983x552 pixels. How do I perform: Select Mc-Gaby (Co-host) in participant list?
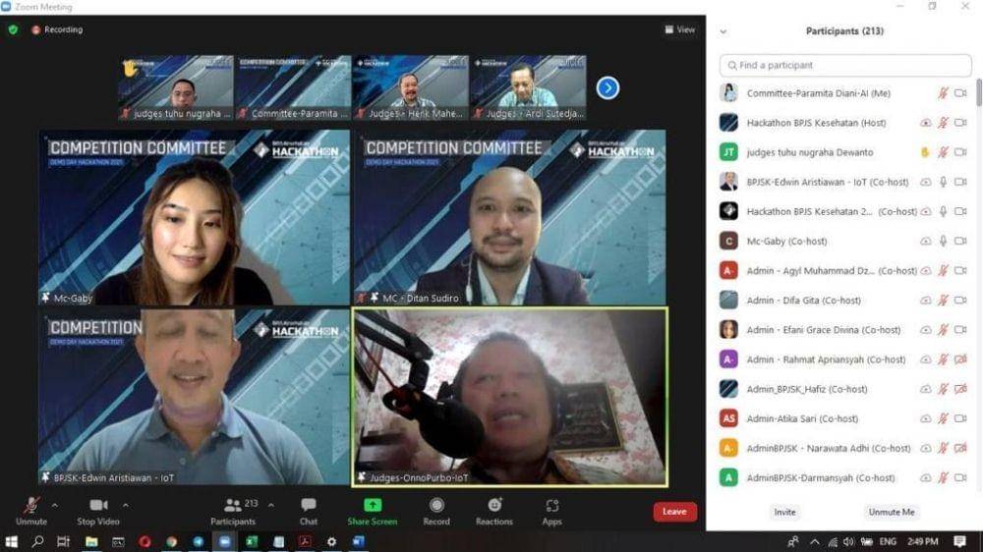786,241
